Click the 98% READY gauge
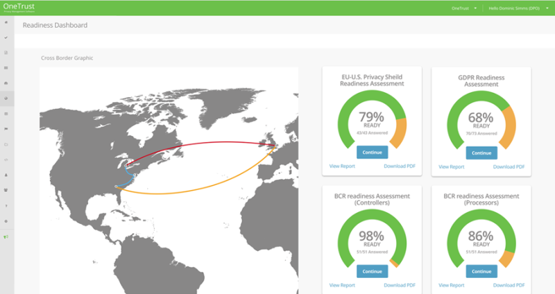 click(x=372, y=239)
